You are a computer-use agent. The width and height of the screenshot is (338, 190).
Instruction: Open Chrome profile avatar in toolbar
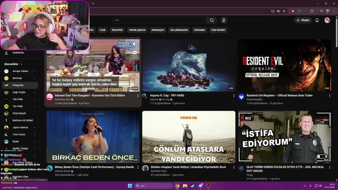coord(328,11)
